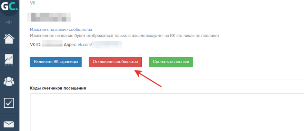Select the 'Коды счетчиков посещения' heading
The height and width of the screenshot is (131, 304).
[x=58, y=88]
